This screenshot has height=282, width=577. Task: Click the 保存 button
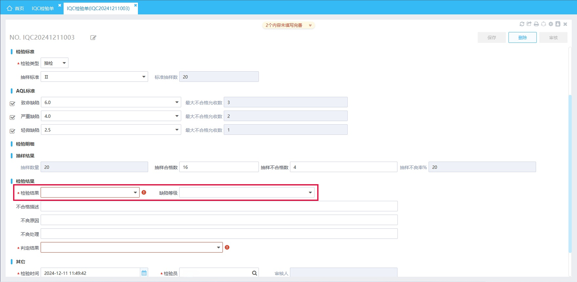[x=492, y=37]
